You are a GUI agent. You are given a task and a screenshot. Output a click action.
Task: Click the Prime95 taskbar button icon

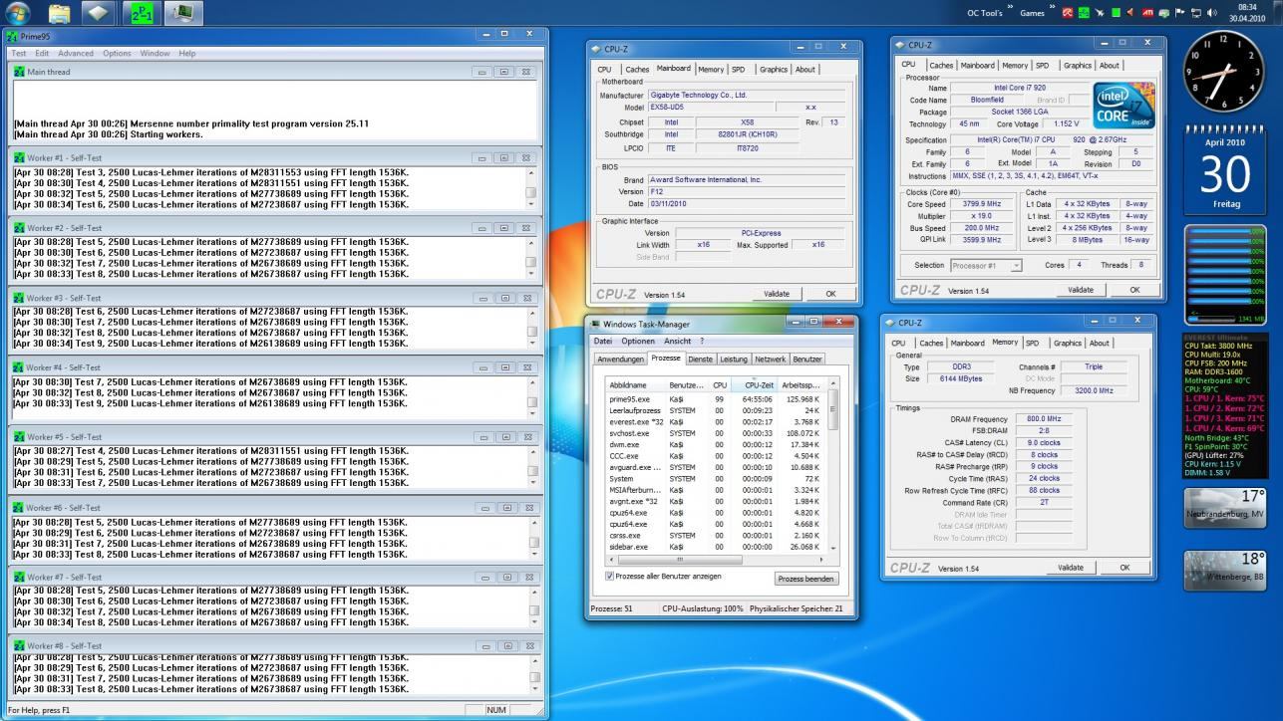(x=142, y=13)
